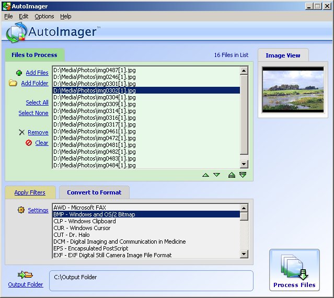Click the AutoImager title bar app icon

click(x=7, y=6)
